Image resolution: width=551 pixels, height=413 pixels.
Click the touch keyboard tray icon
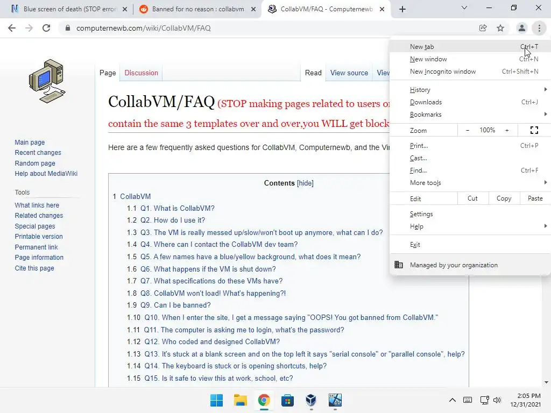(x=468, y=400)
